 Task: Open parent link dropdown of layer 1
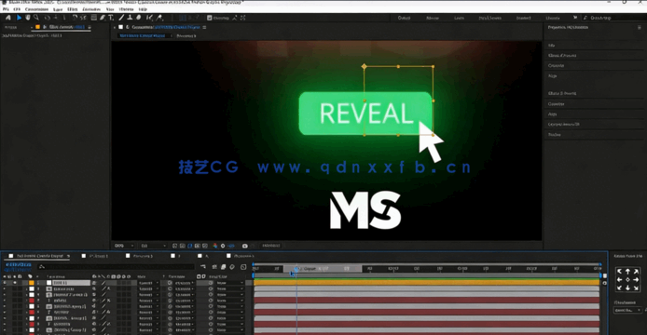click(230, 283)
